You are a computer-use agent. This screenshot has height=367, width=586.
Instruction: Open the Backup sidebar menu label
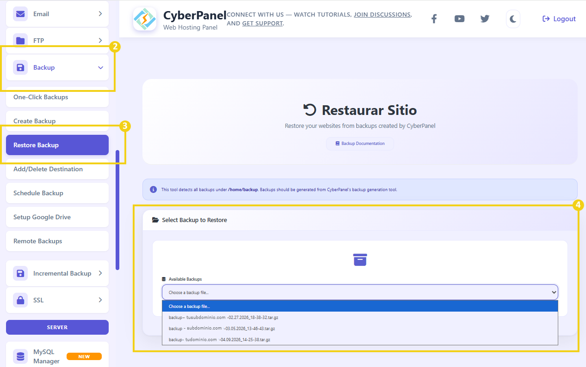pyautogui.click(x=44, y=67)
